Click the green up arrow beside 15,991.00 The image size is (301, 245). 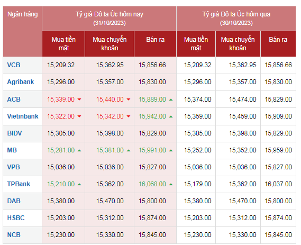click(x=171, y=150)
